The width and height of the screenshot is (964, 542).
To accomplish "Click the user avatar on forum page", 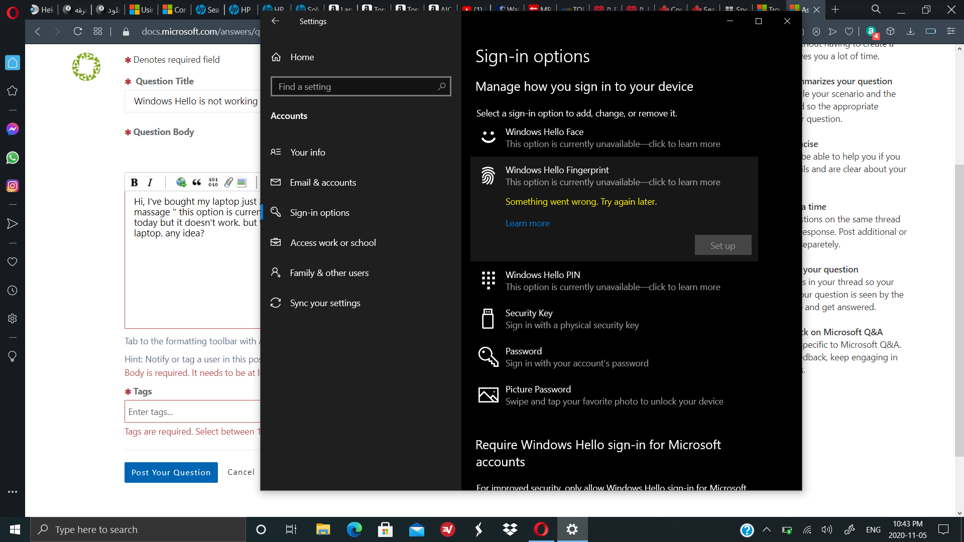I will (x=86, y=67).
